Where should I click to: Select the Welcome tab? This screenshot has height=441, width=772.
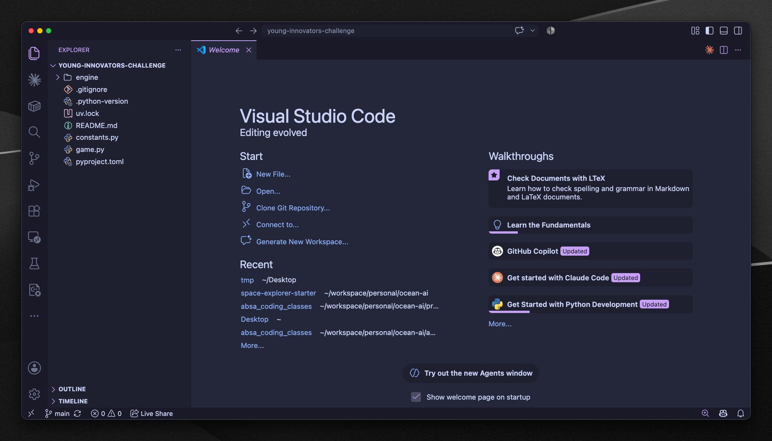tap(224, 50)
